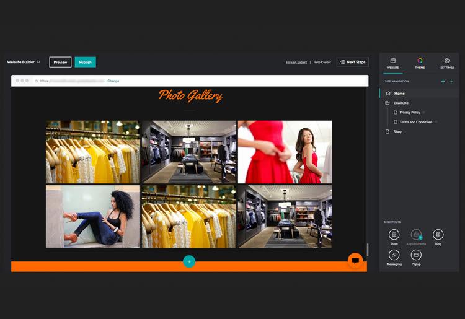465x319 pixels.
Task: Open the Messaging shortcut
Action: pyautogui.click(x=394, y=255)
